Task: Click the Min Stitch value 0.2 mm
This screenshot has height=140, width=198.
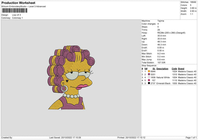Action: point(161,56)
